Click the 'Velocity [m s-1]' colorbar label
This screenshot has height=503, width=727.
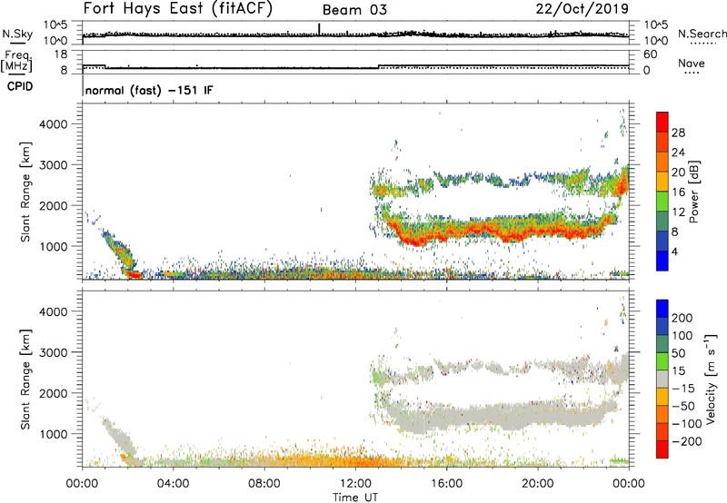pyautogui.click(x=710, y=379)
